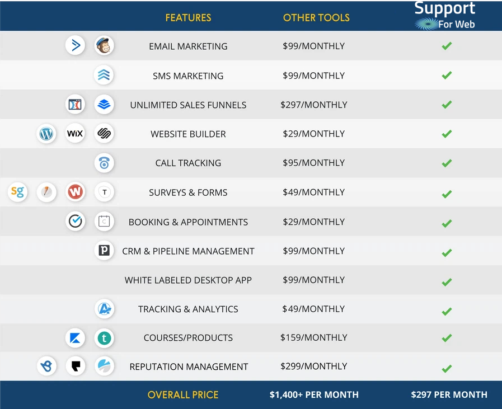Click the light blue circular icon beside Reputation Management
The width and height of the screenshot is (502, 409).
coord(104,366)
